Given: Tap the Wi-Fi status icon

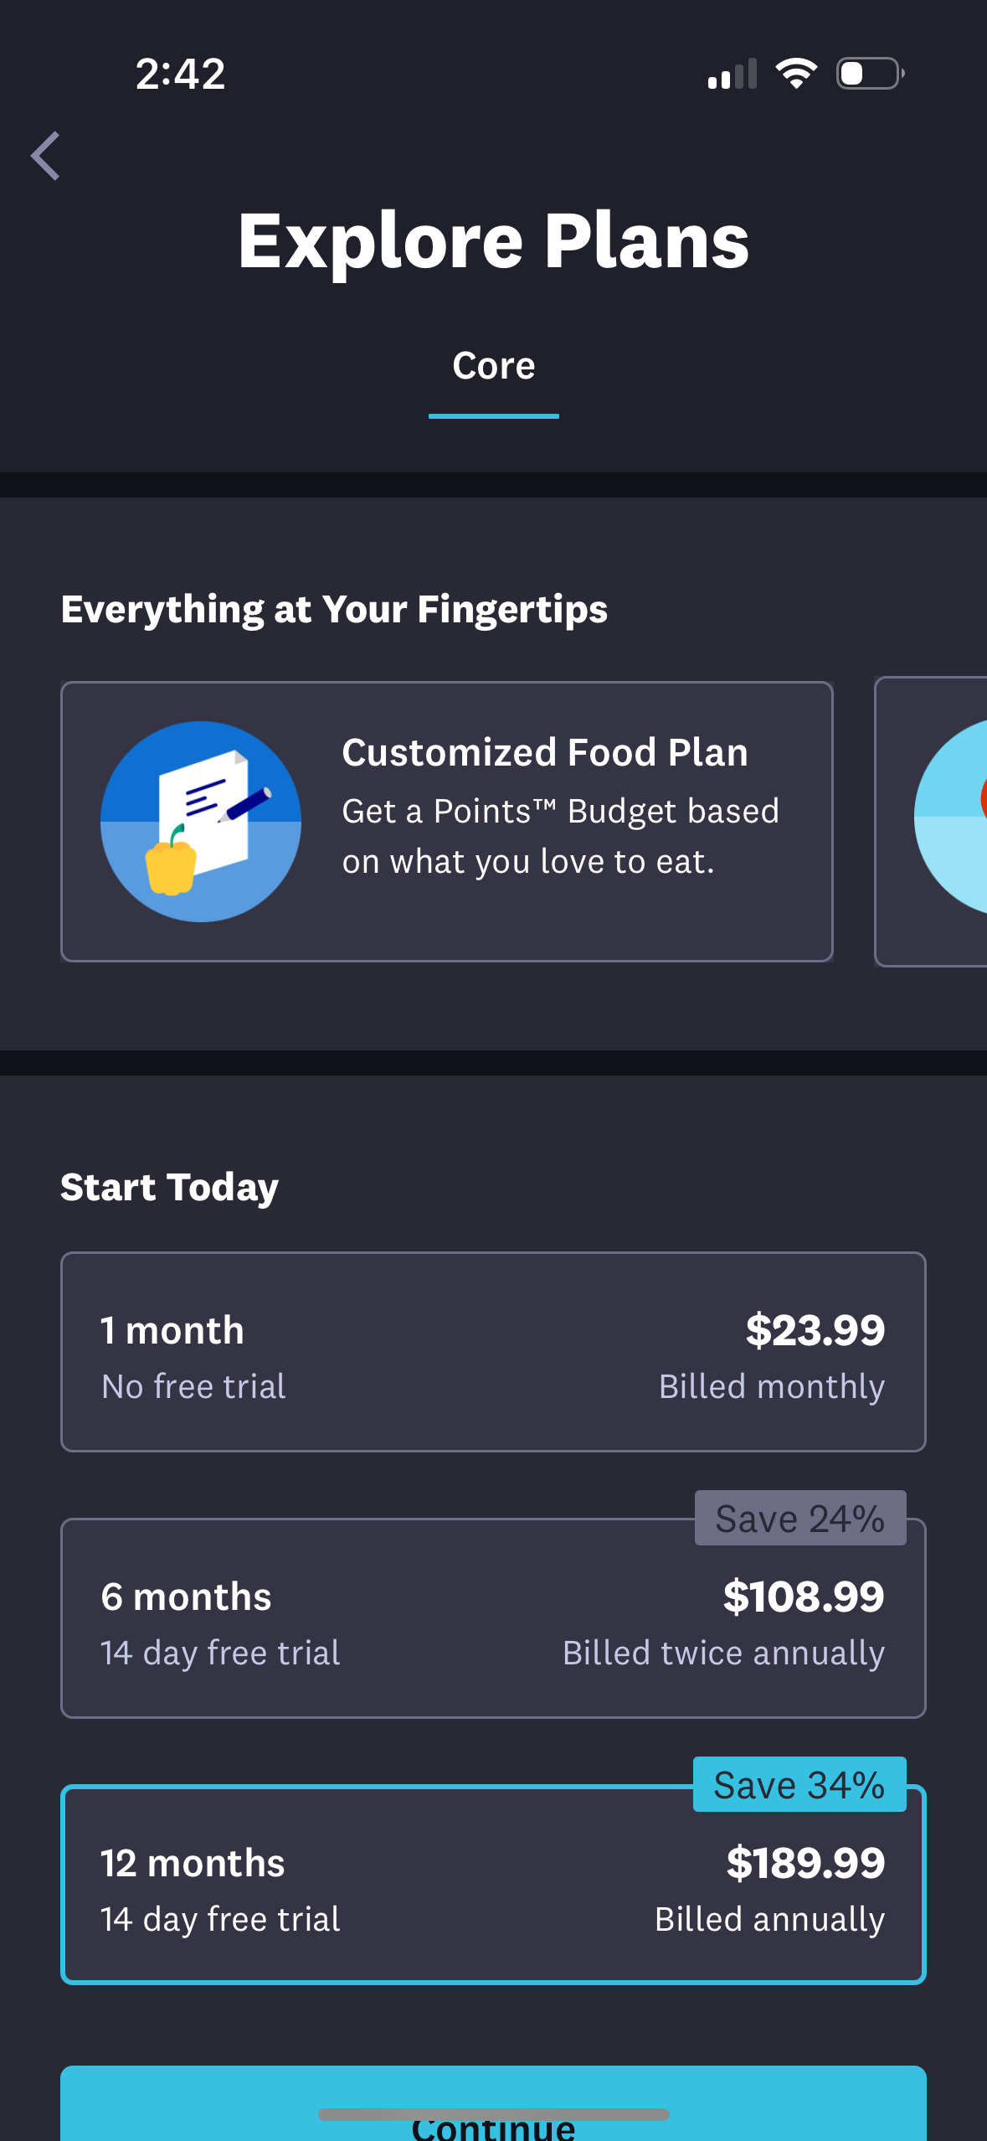Looking at the screenshot, I should click(796, 74).
